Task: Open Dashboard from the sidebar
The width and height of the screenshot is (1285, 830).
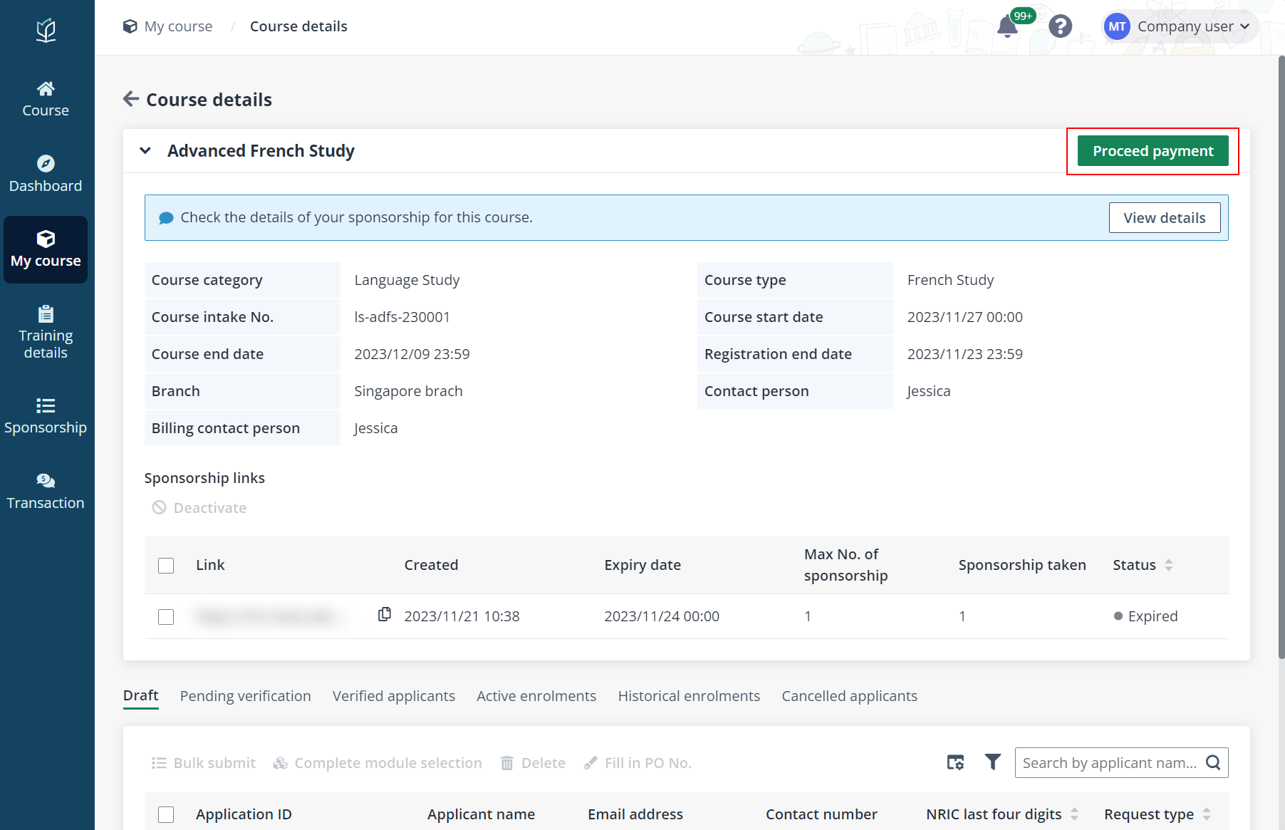Action: pos(46,175)
